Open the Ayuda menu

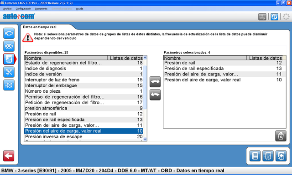[x=79, y=9]
